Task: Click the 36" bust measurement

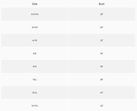Action: tap(102, 66)
